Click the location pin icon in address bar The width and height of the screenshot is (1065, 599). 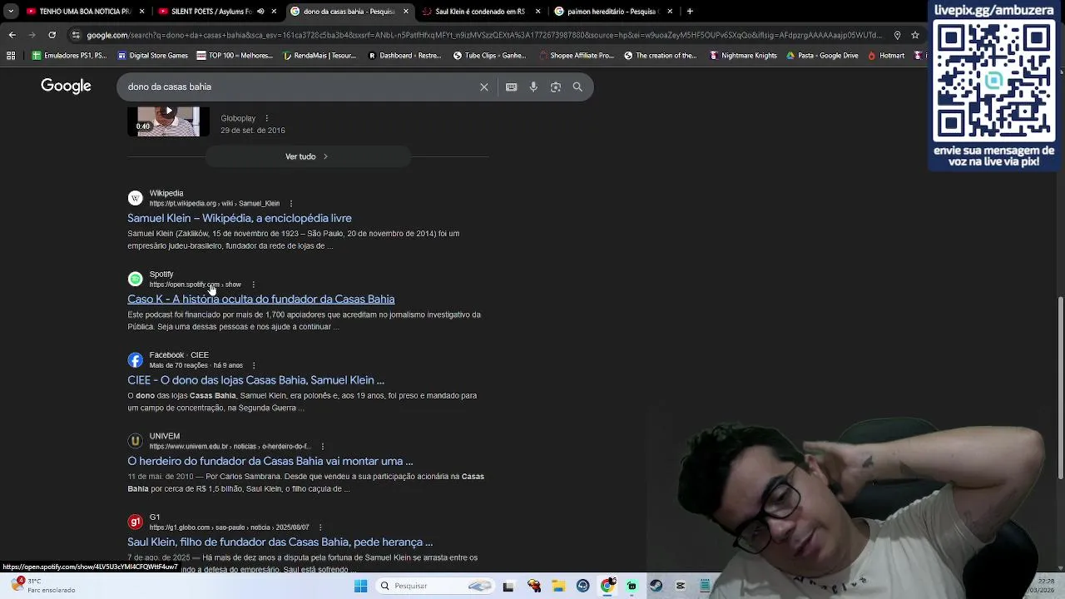point(897,35)
